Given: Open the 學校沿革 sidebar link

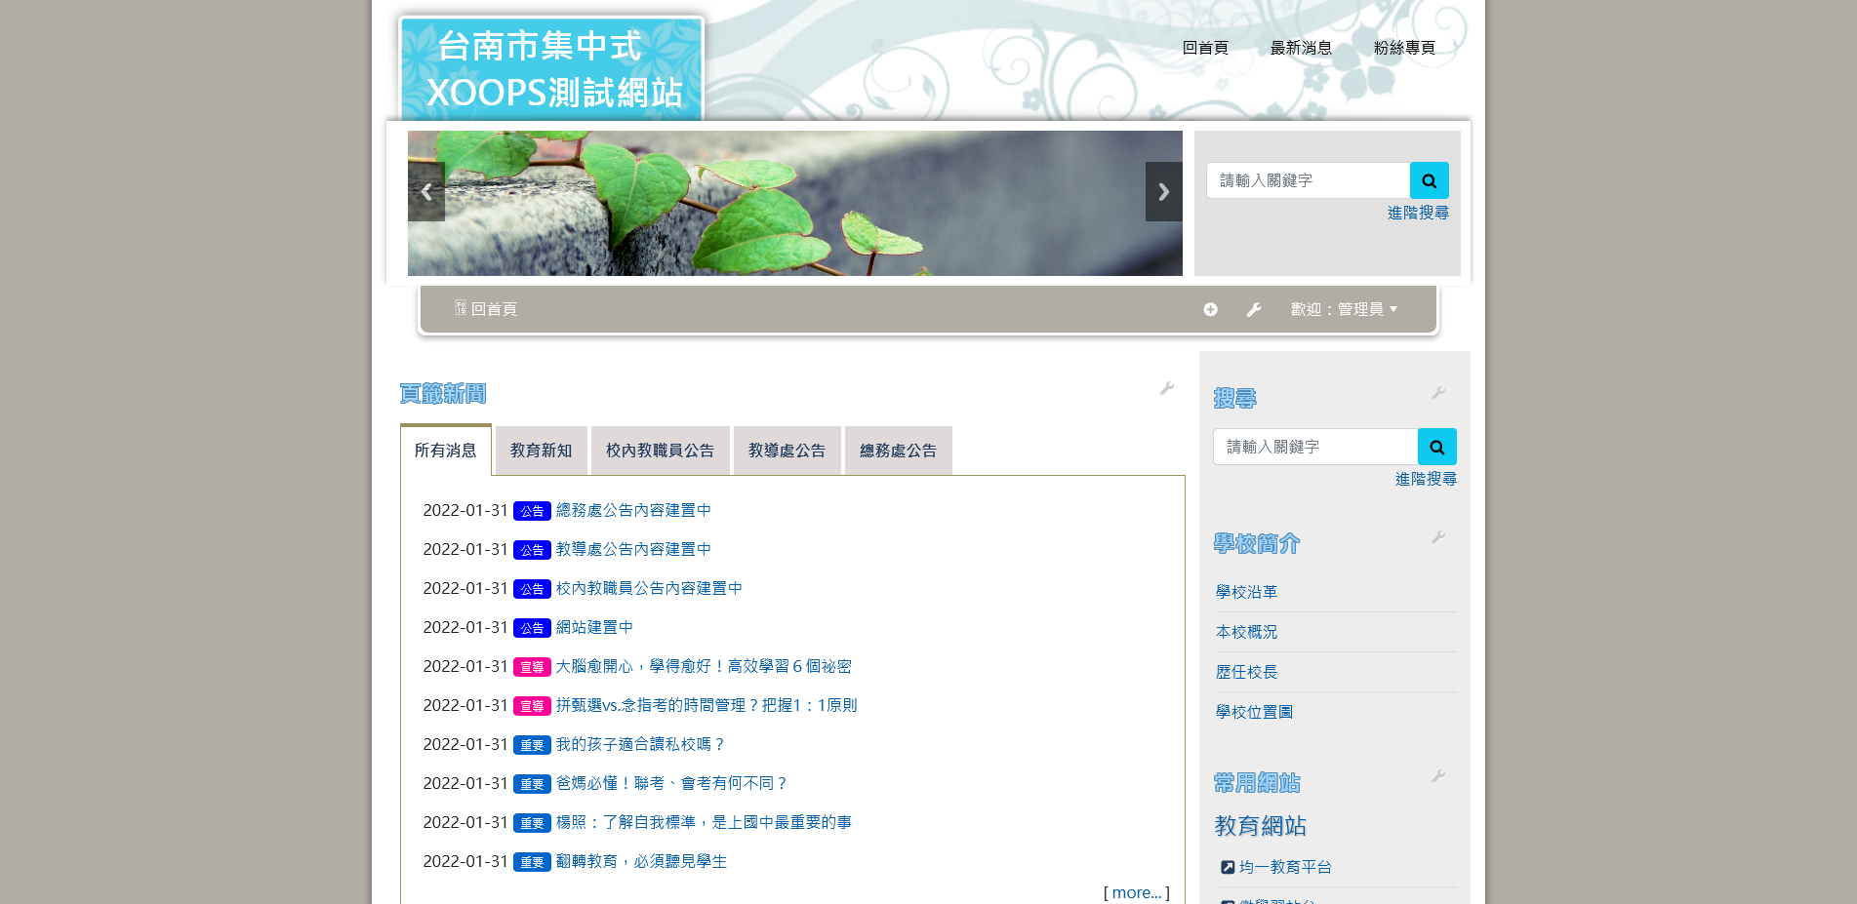Looking at the screenshot, I should (1246, 592).
